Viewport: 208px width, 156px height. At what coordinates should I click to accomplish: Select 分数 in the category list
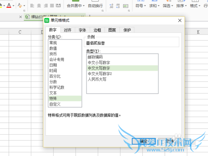coord(65,82)
